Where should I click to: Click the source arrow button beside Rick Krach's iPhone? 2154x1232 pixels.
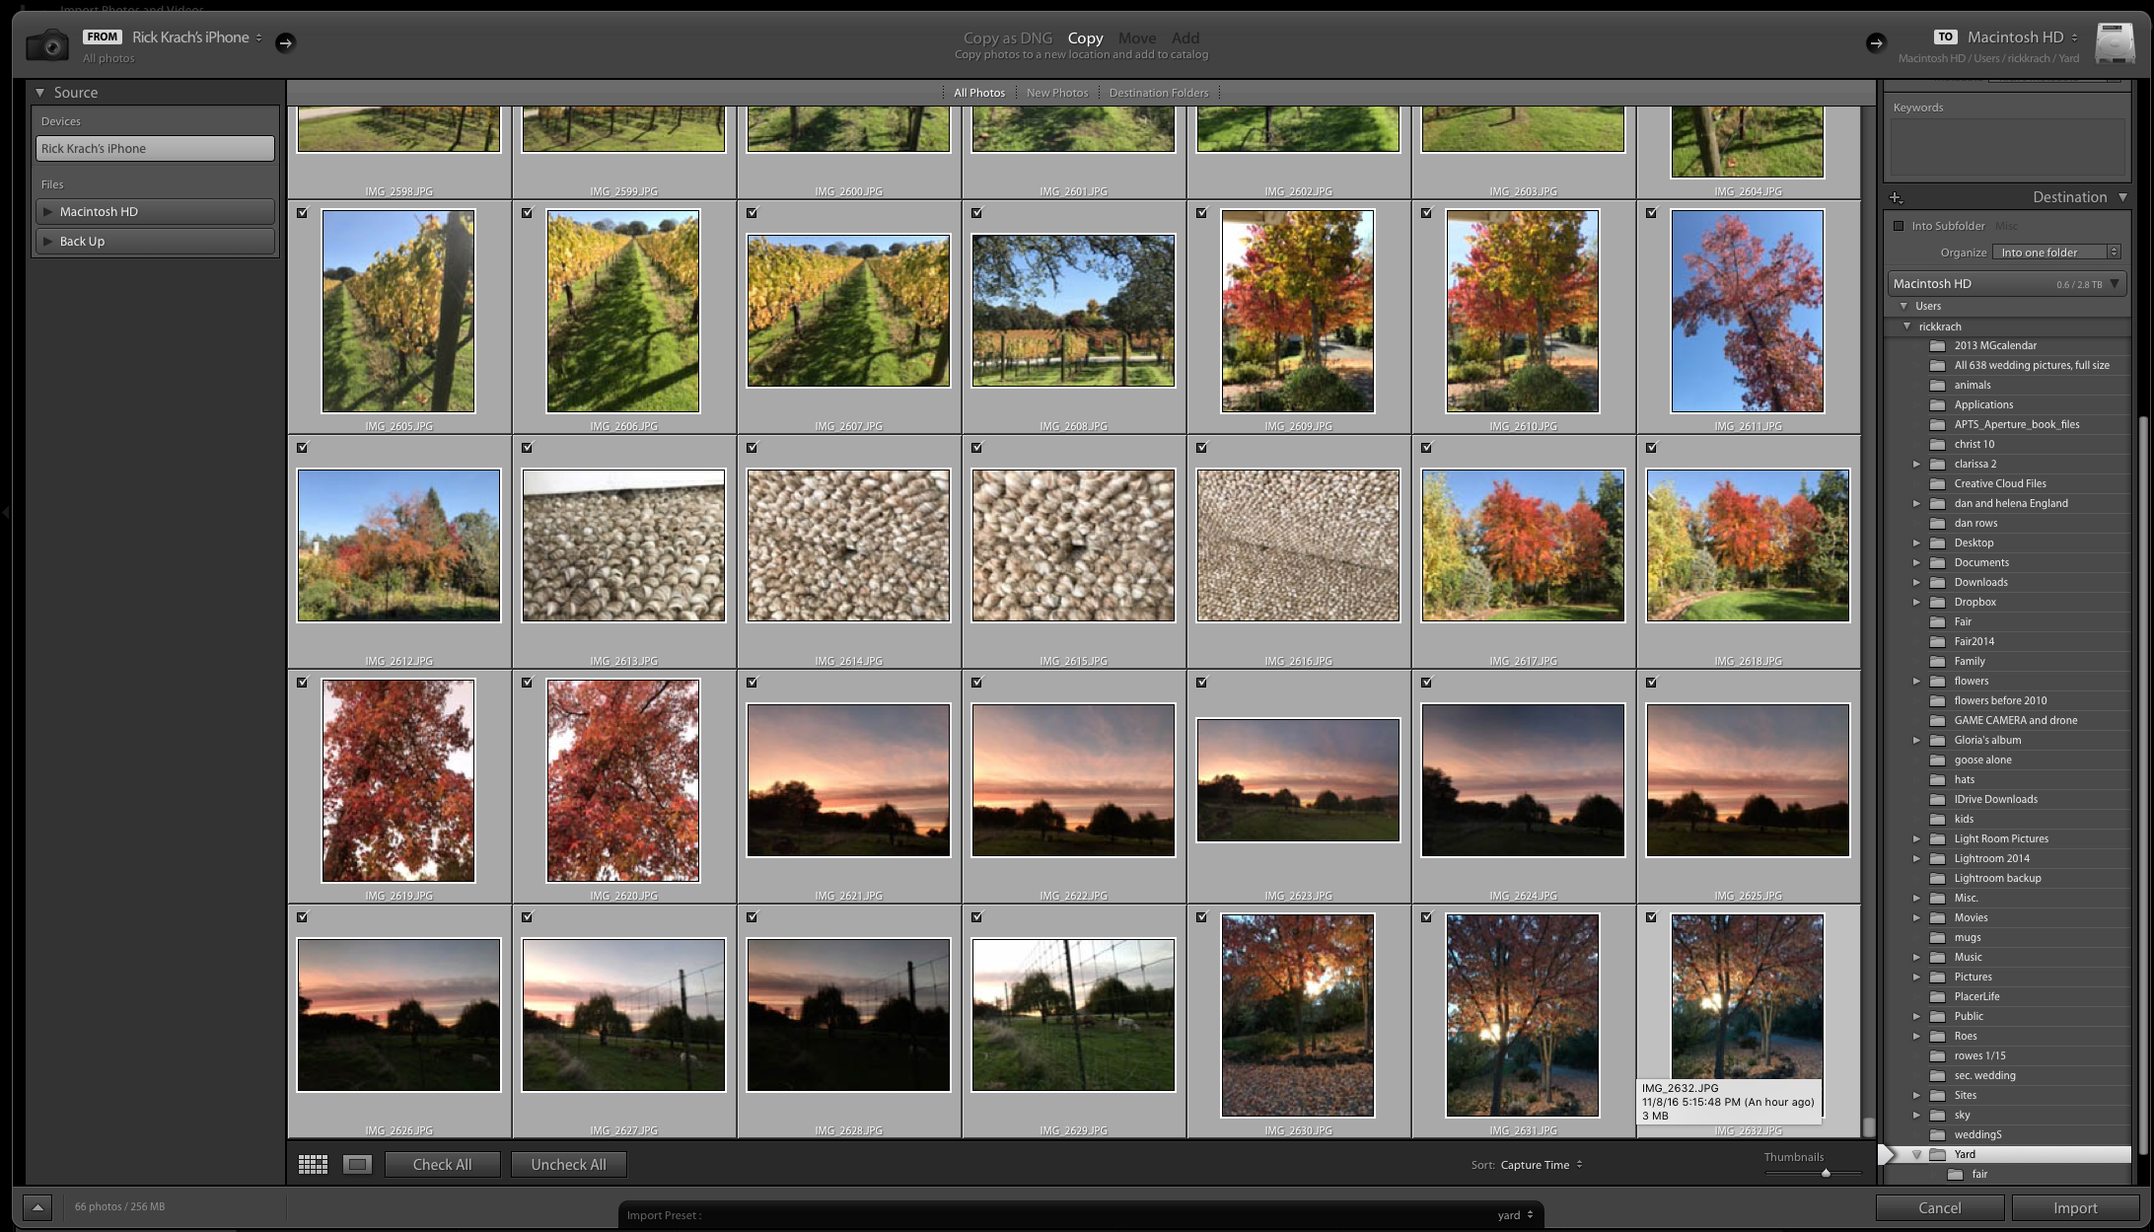tap(285, 42)
